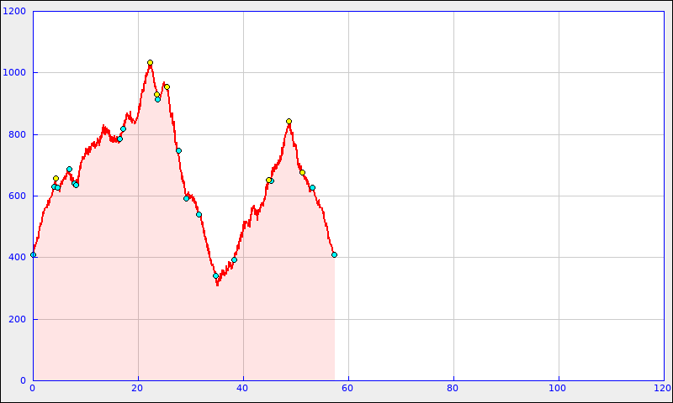The height and width of the screenshot is (403, 673).
Task: Click the yellow marker near distance 51
Action: [302, 172]
